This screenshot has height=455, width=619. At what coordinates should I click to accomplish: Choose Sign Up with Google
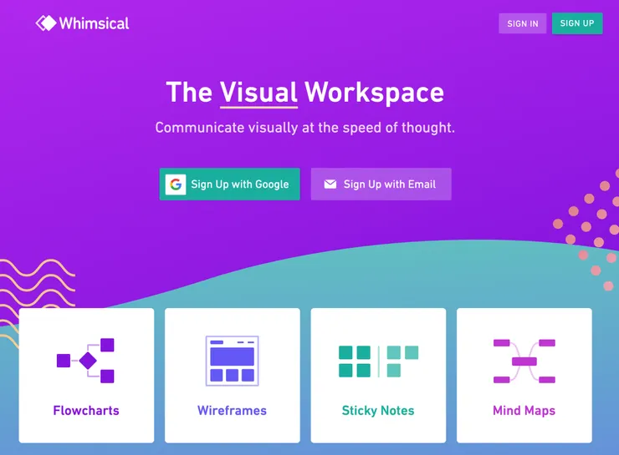pos(230,185)
